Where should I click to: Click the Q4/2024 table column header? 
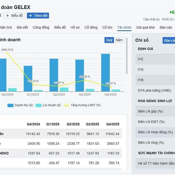33,124
